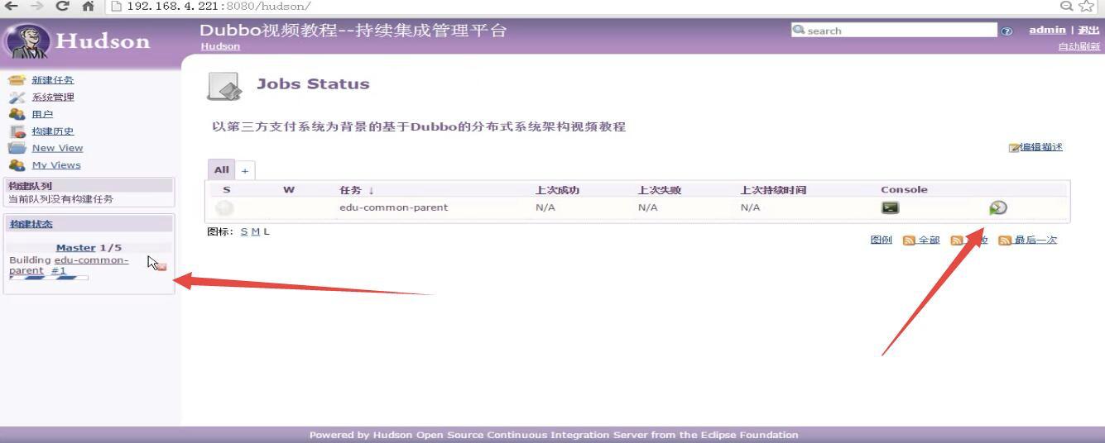Sort by the 上次失败 column header
Viewport: 1105px width, 443px height.
coord(660,190)
